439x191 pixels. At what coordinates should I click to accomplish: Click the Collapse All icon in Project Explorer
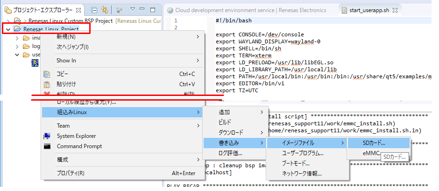point(94,9)
